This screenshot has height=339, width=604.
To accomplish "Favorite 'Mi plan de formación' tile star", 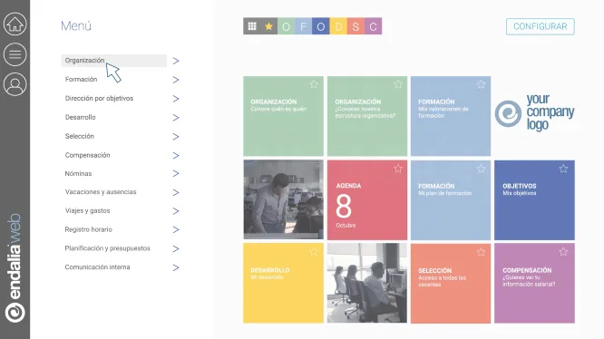I will coord(482,169).
